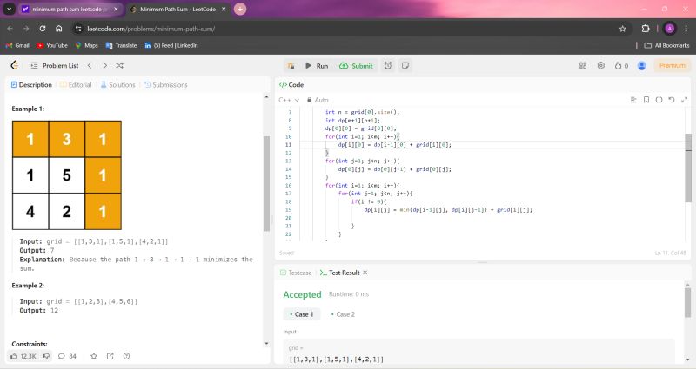This screenshot has height=369, width=696.
Task: Star the problem as favorite
Action: 93,356
